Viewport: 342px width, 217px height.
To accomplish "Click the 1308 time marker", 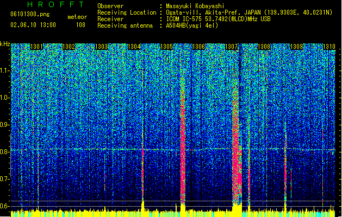I will 264,47.
